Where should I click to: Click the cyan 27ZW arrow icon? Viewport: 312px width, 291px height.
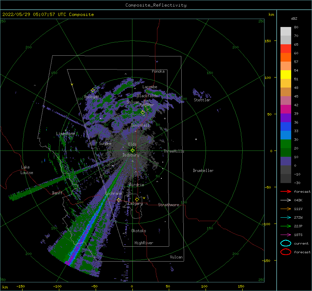(286, 218)
